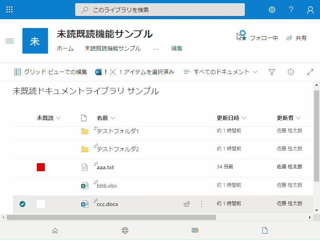Open the filter pane funnel icon
The height and width of the screenshot is (240, 320).
pos(272,72)
